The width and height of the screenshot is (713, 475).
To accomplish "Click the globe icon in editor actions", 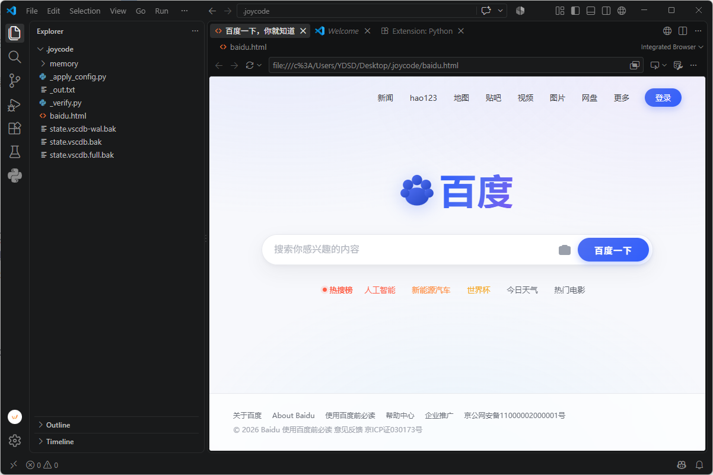I will pos(667,31).
